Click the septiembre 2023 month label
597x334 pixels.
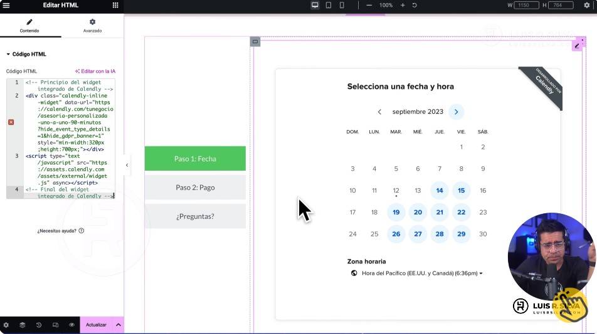pos(418,111)
